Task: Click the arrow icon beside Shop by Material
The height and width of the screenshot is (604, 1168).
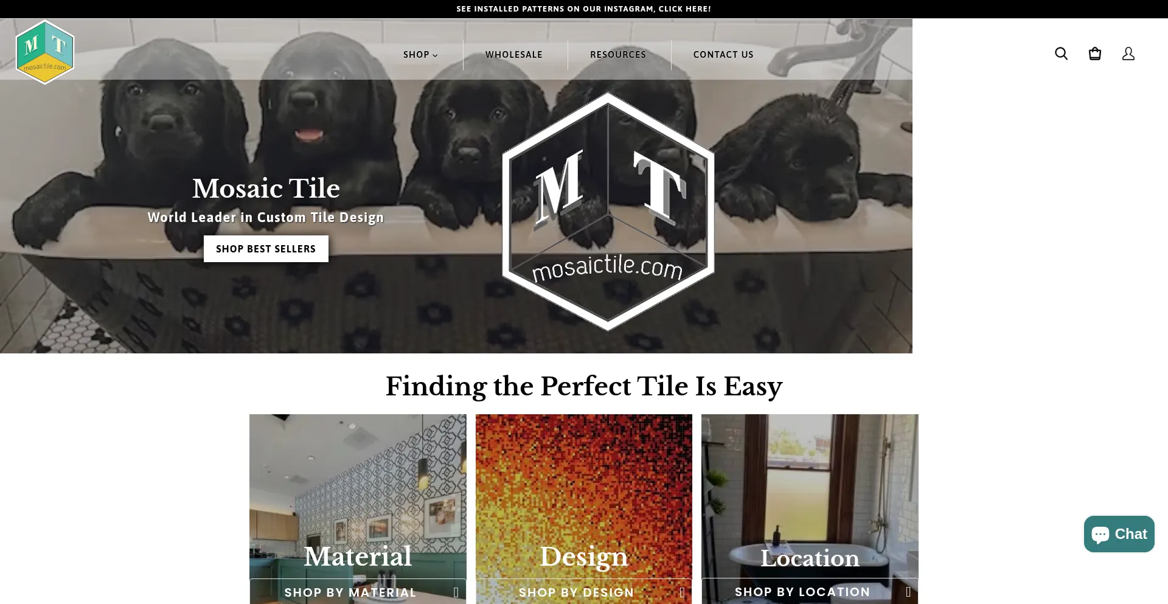Action: (x=456, y=592)
